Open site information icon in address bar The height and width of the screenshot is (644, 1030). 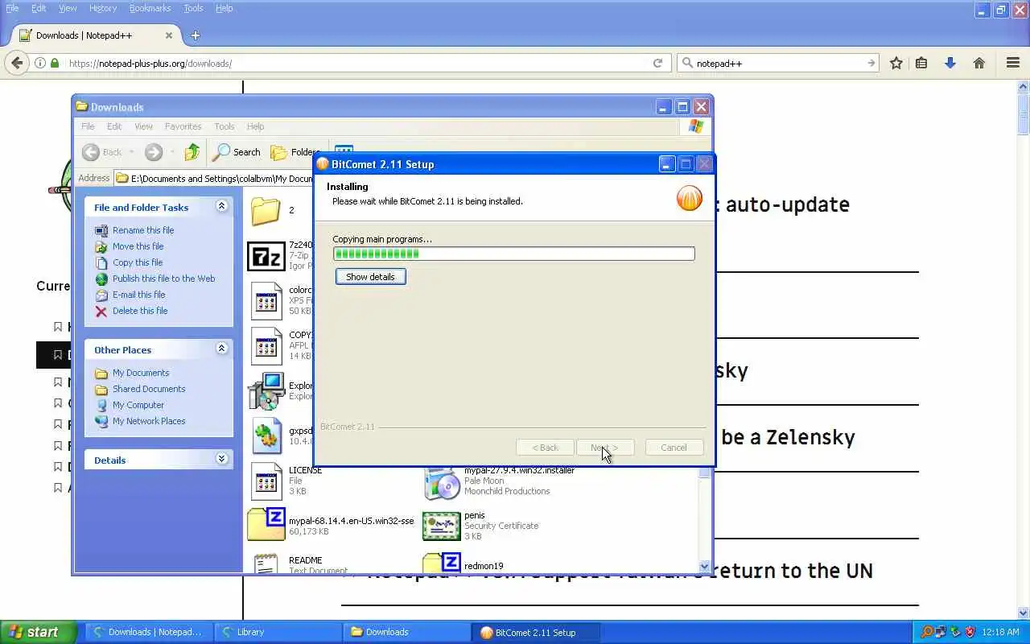click(39, 63)
